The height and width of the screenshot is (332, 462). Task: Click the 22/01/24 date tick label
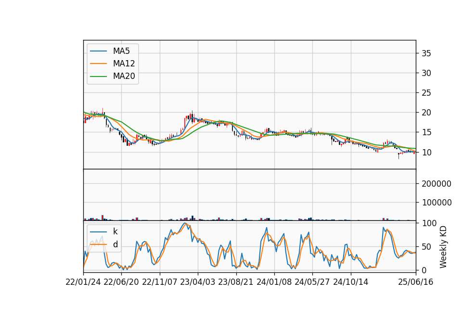click(x=83, y=282)
